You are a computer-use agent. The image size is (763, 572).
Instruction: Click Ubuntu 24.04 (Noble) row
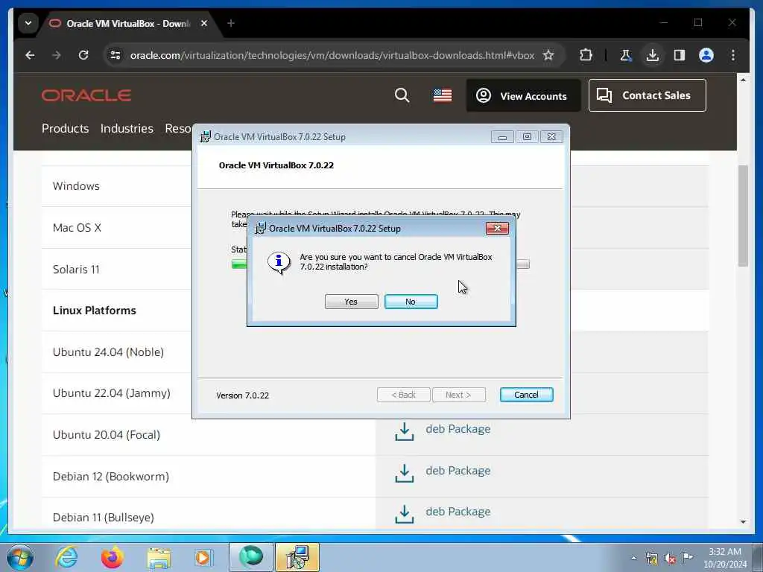click(117, 352)
